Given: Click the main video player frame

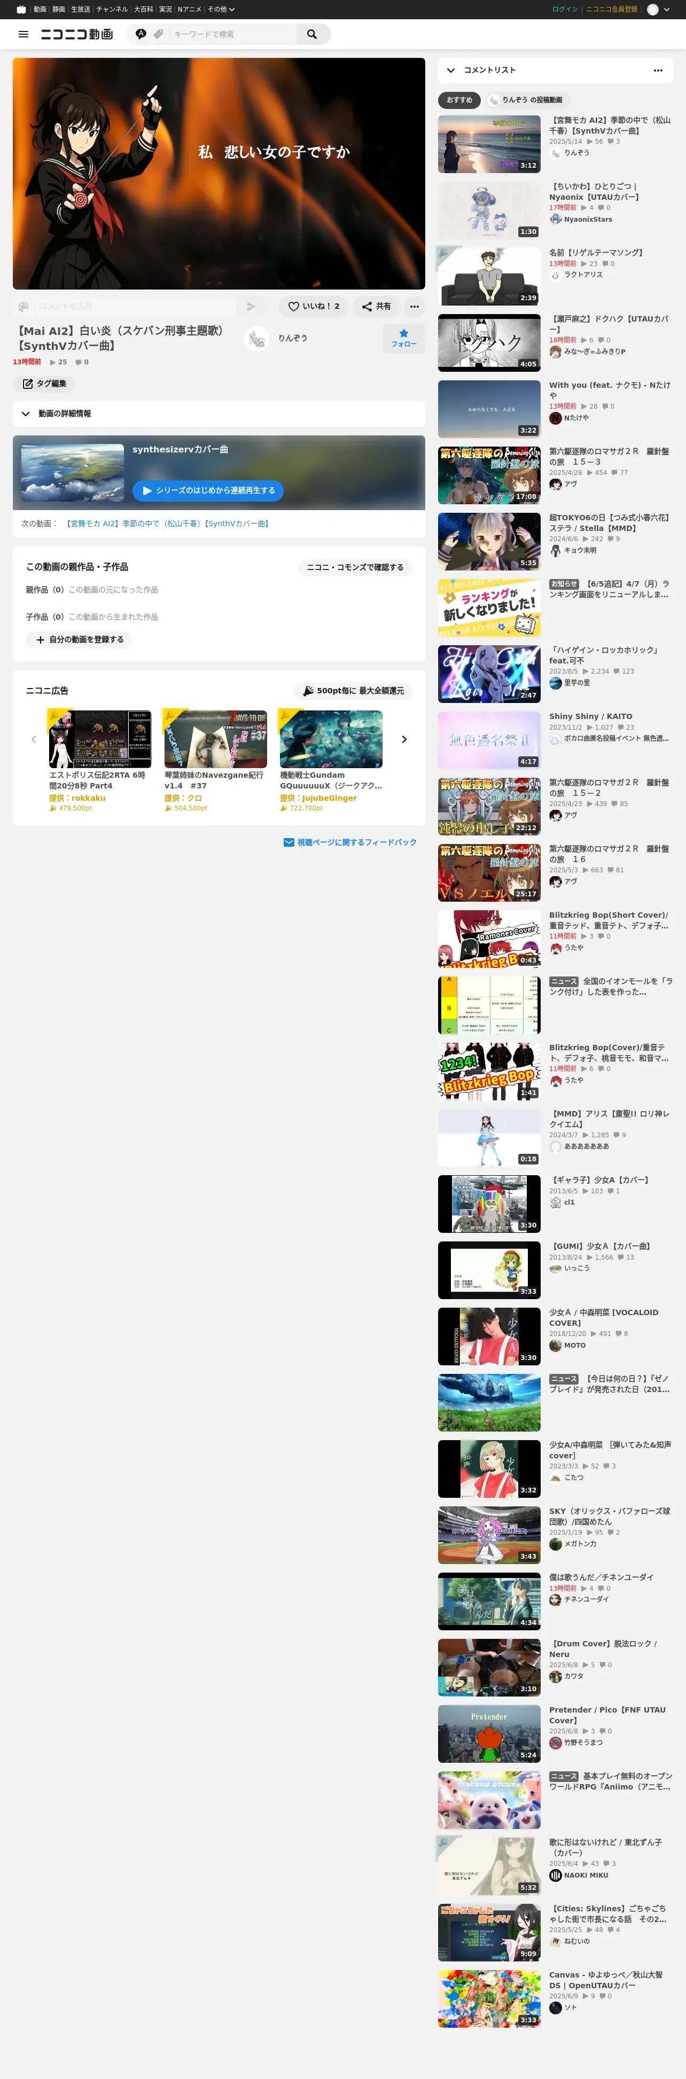Looking at the screenshot, I should (219, 174).
